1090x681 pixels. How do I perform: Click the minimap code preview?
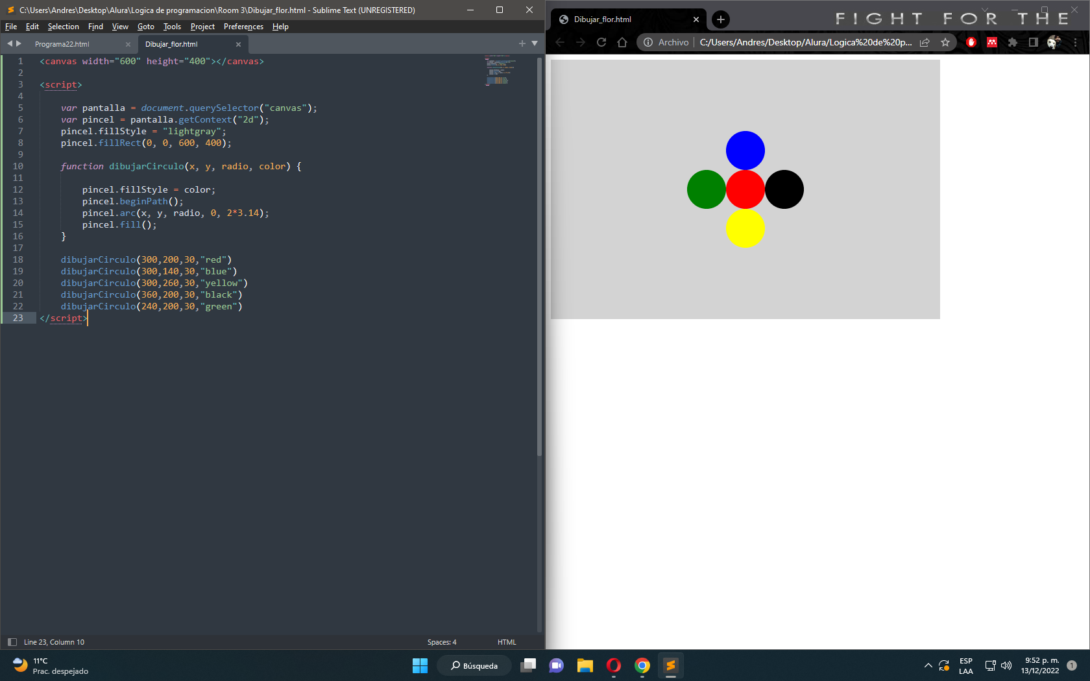point(500,71)
